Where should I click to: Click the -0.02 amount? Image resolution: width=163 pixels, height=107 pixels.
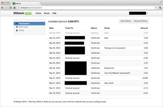tap(146, 38)
